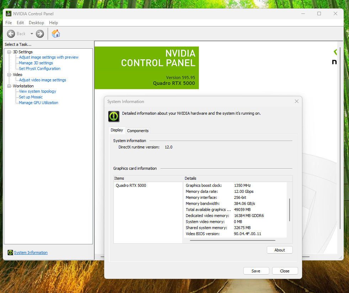
Task: Click the Shared system memory row
Action: click(x=235, y=228)
